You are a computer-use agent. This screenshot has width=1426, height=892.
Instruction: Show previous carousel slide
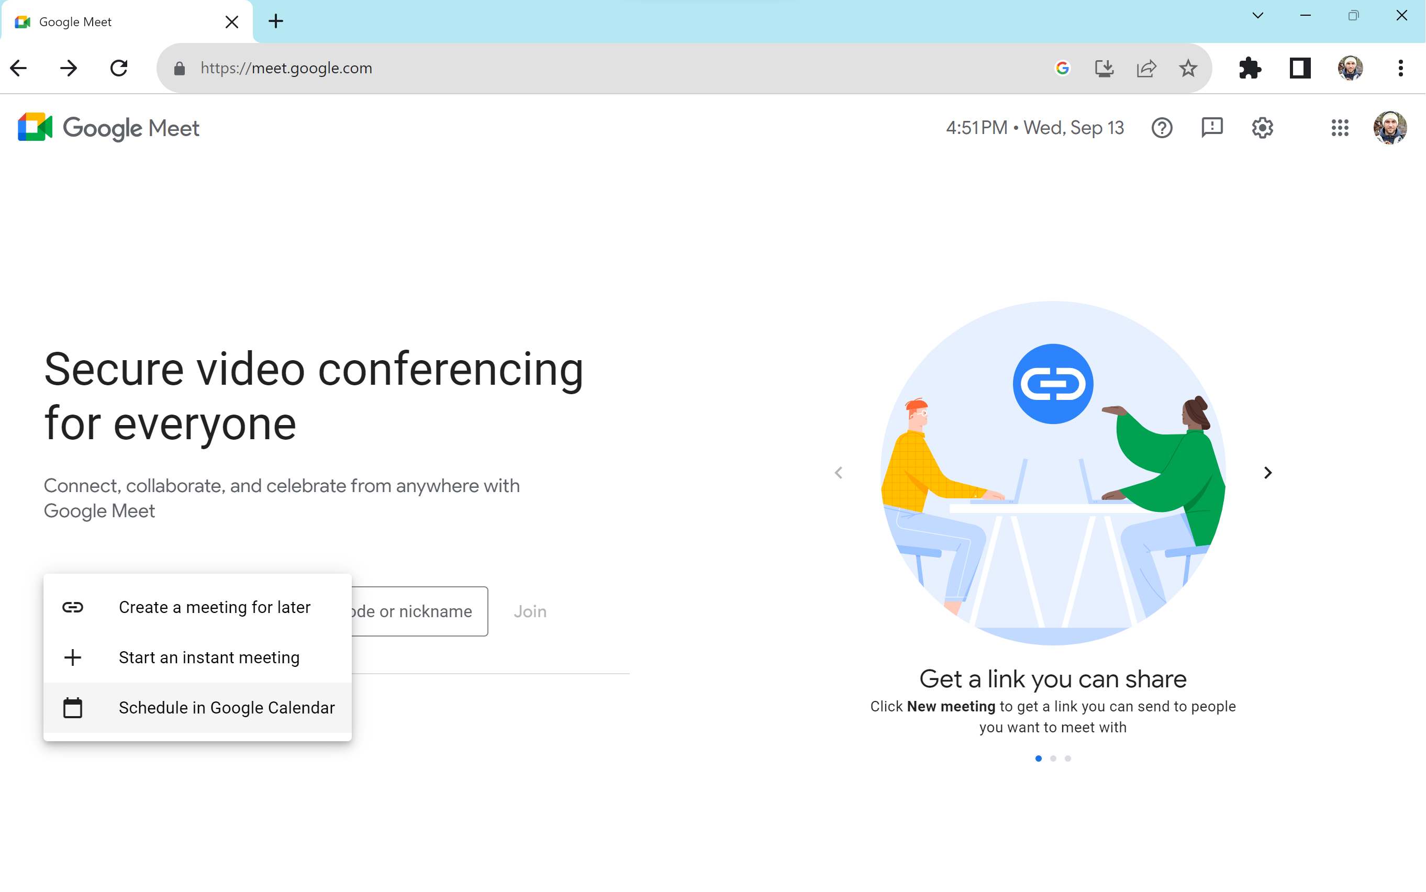[838, 473]
